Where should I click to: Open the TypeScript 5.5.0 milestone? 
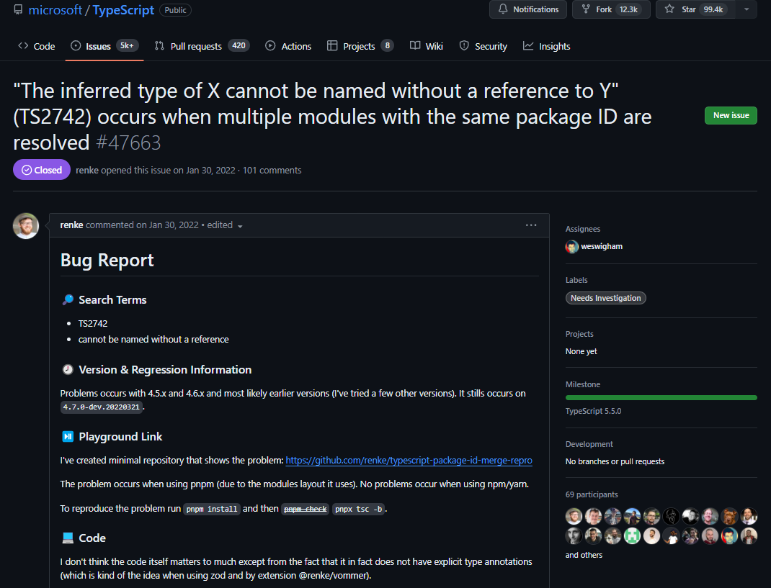(593, 411)
